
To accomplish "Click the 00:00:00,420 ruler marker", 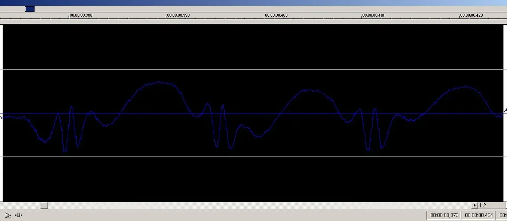I will coord(472,15).
